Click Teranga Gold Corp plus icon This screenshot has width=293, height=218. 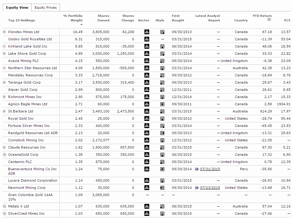[4, 82]
